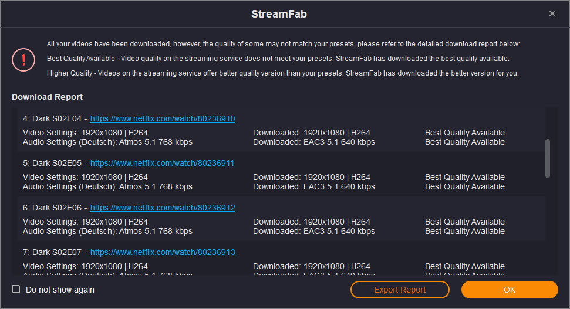
Task: Click the Export Report button
Action: (x=400, y=290)
